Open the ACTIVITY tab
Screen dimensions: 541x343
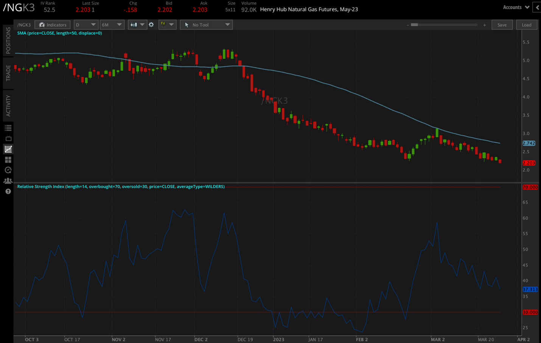tap(8, 105)
